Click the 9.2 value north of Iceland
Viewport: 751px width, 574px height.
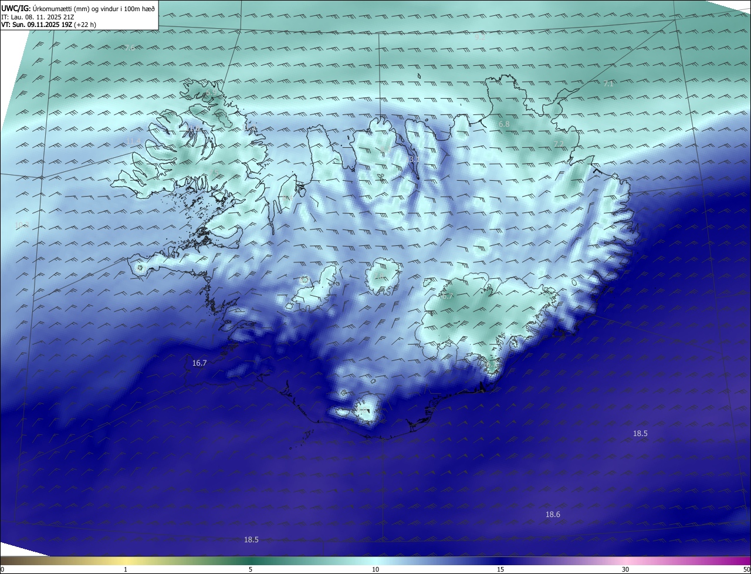pos(480,37)
